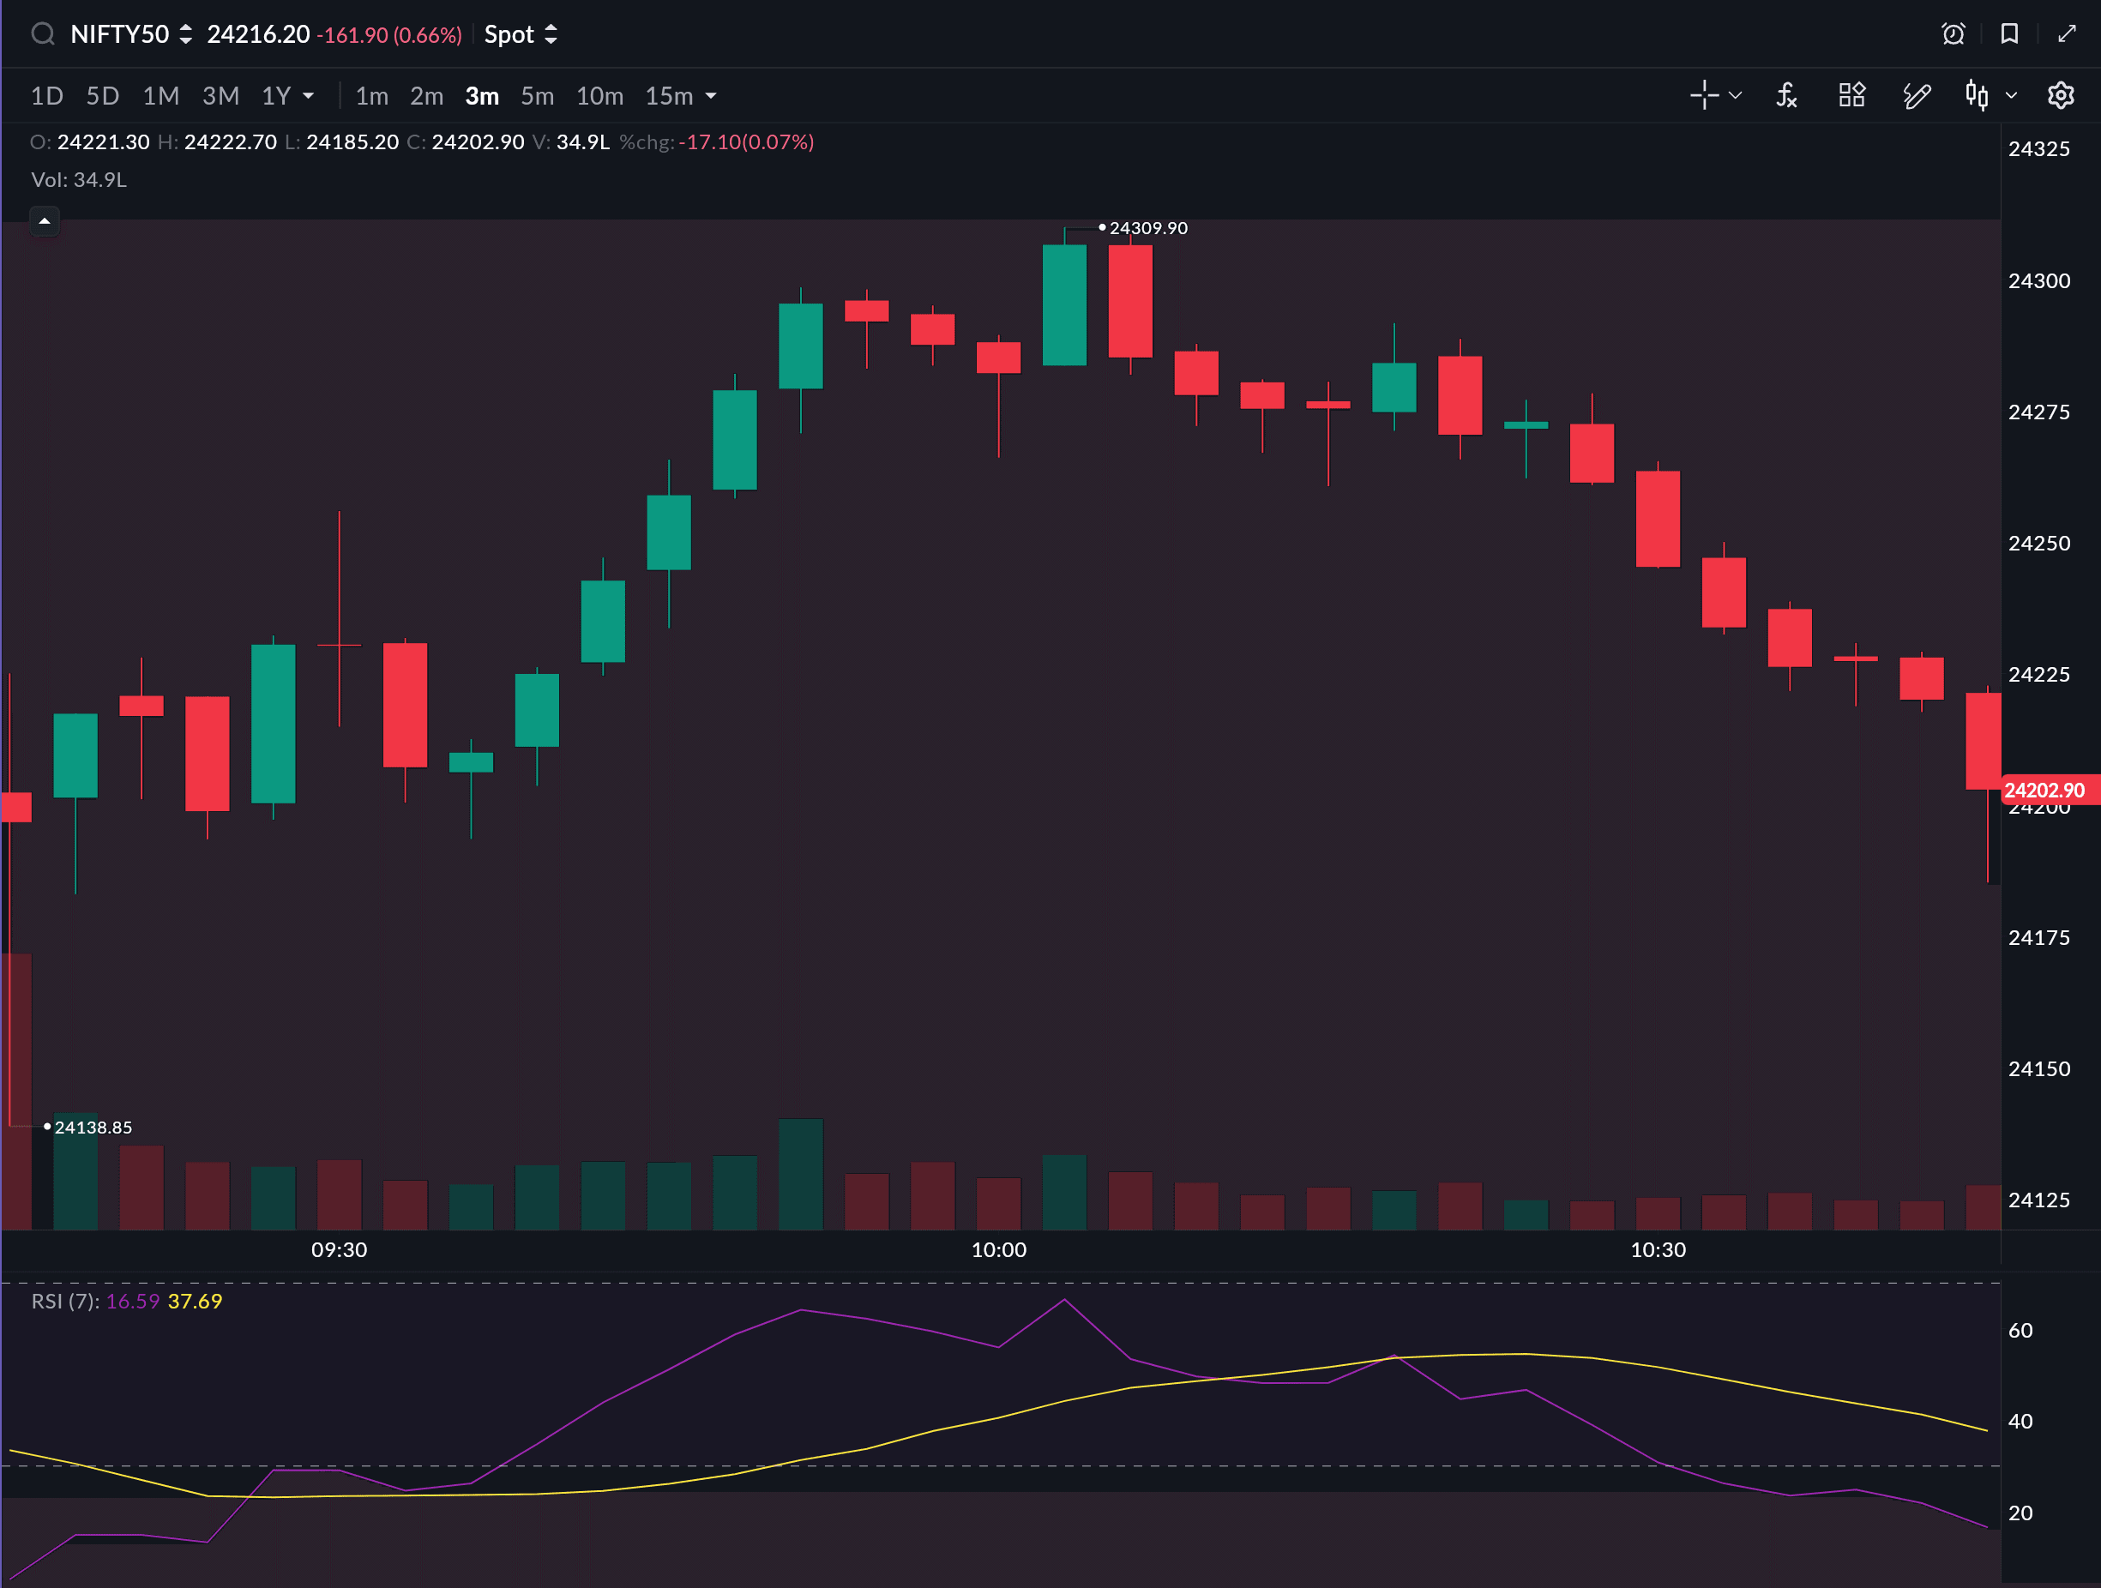The width and height of the screenshot is (2101, 1588).
Task: Collapse the volume pane with arrow toggle
Action: (44, 221)
